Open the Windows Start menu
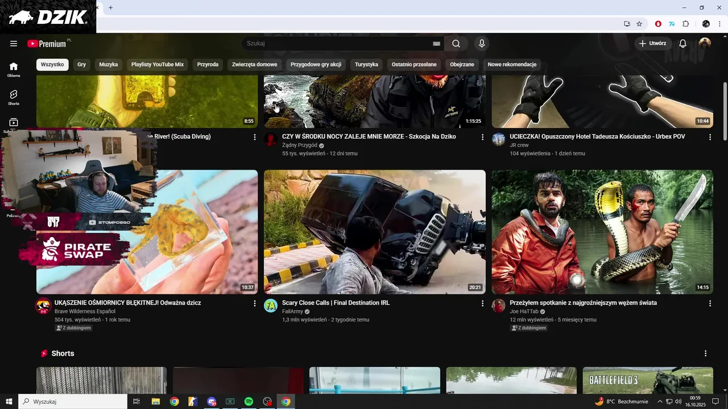Screen dimensions: 728x409 coord(9,402)
